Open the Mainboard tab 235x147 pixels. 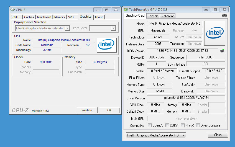44,17
